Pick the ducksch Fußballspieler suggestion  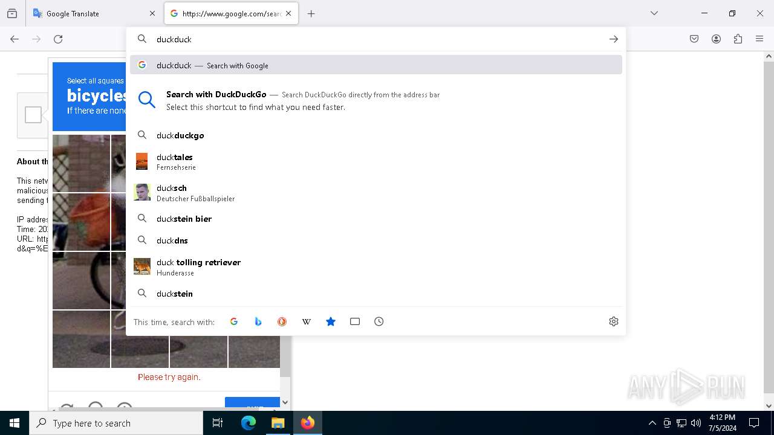(376, 193)
